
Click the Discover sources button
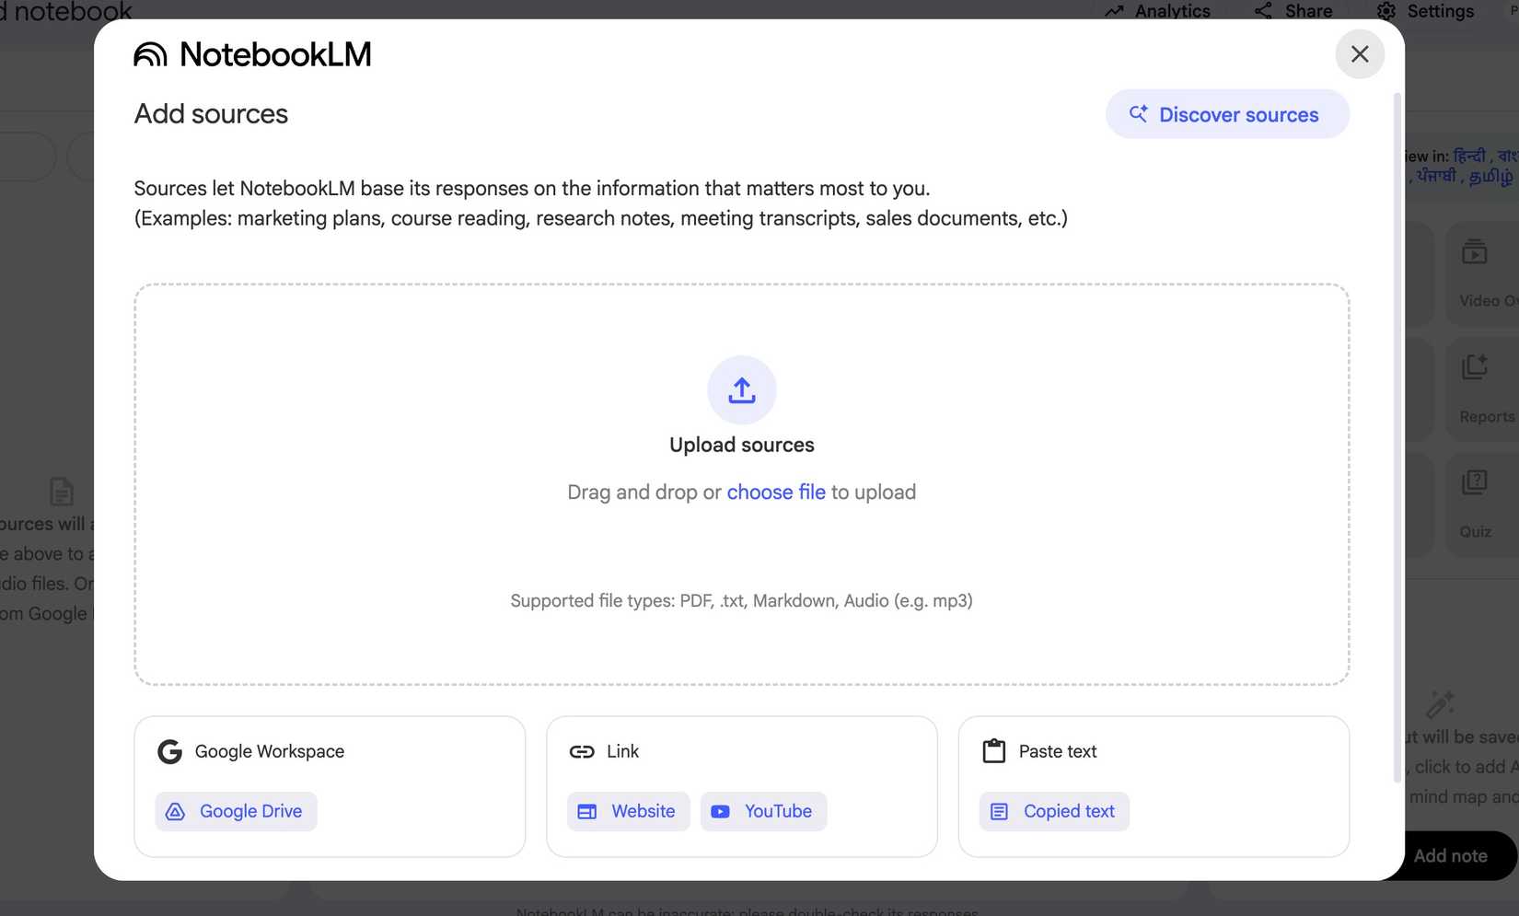(x=1226, y=114)
